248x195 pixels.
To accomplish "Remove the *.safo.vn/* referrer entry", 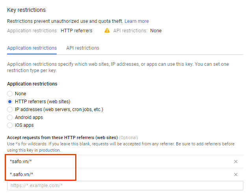I will click(x=236, y=175).
